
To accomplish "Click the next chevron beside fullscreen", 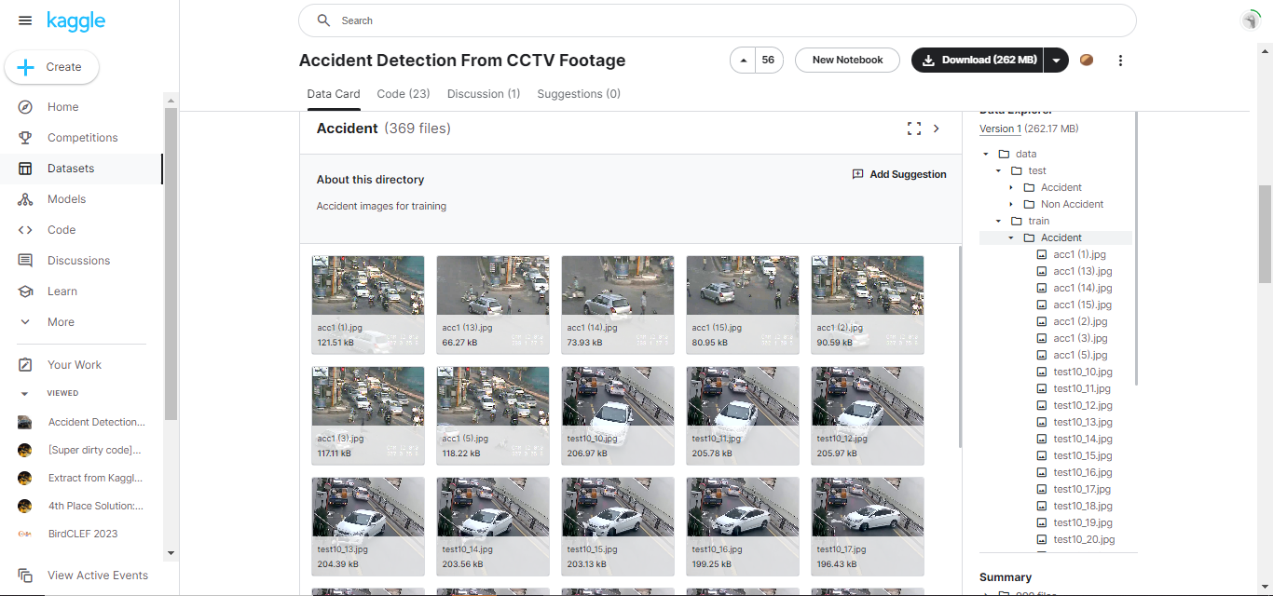I will click(x=937, y=129).
